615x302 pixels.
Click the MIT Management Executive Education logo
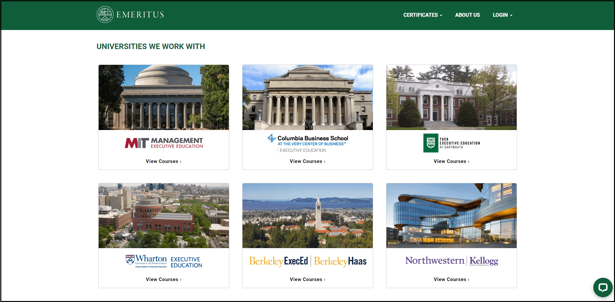pyautogui.click(x=164, y=143)
